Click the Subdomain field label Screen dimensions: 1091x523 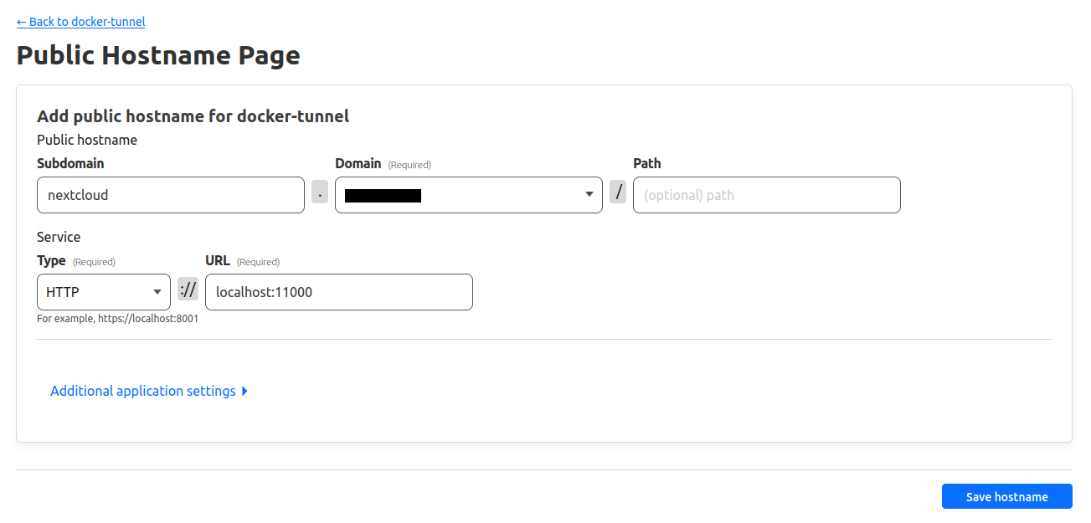click(70, 163)
